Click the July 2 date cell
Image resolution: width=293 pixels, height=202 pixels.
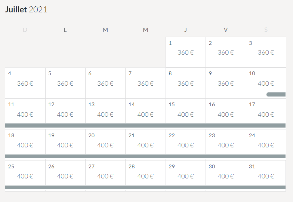click(226, 52)
